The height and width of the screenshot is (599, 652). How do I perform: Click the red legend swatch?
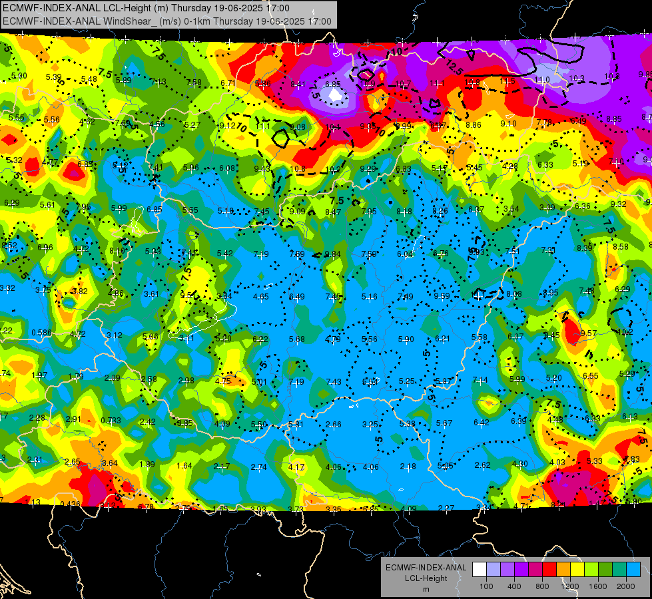point(549,570)
